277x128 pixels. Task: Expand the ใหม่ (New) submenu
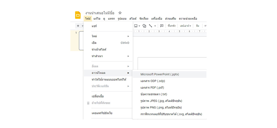pos(108,36)
